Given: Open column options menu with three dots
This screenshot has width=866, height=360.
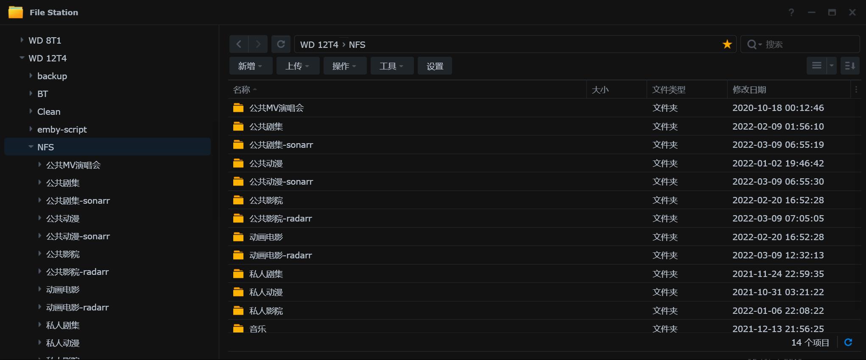Looking at the screenshot, I should coord(856,89).
